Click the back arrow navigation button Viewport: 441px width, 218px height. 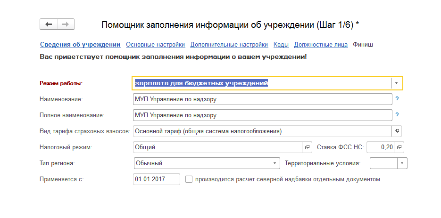point(49,24)
